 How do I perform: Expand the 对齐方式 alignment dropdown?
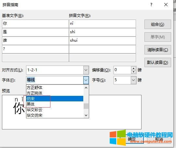86,70
